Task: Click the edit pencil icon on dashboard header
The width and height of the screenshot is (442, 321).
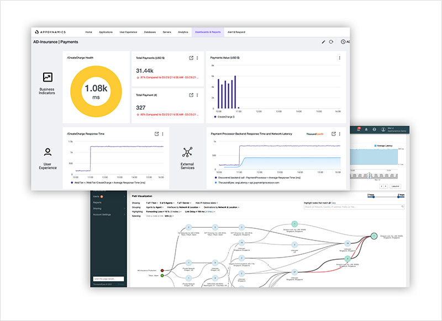Action: 324,41
